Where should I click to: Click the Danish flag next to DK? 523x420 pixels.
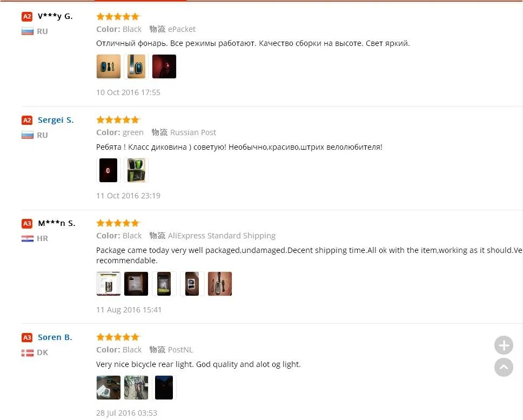(x=28, y=352)
